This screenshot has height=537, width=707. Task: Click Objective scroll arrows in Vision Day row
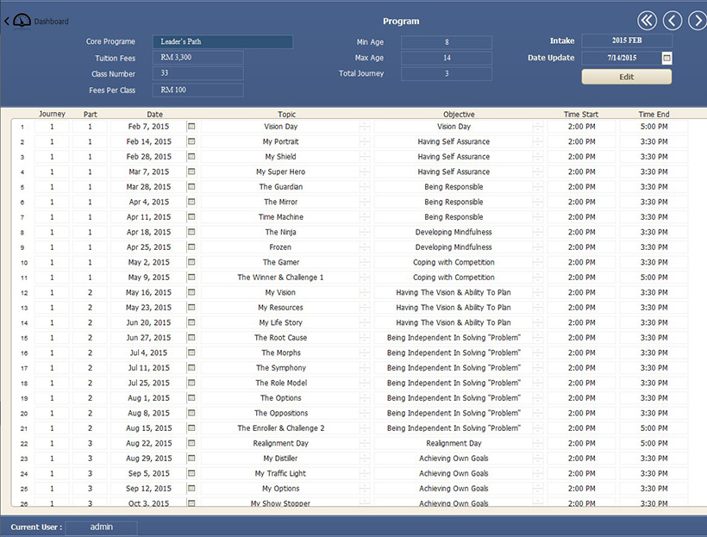click(x=538, y=127)
